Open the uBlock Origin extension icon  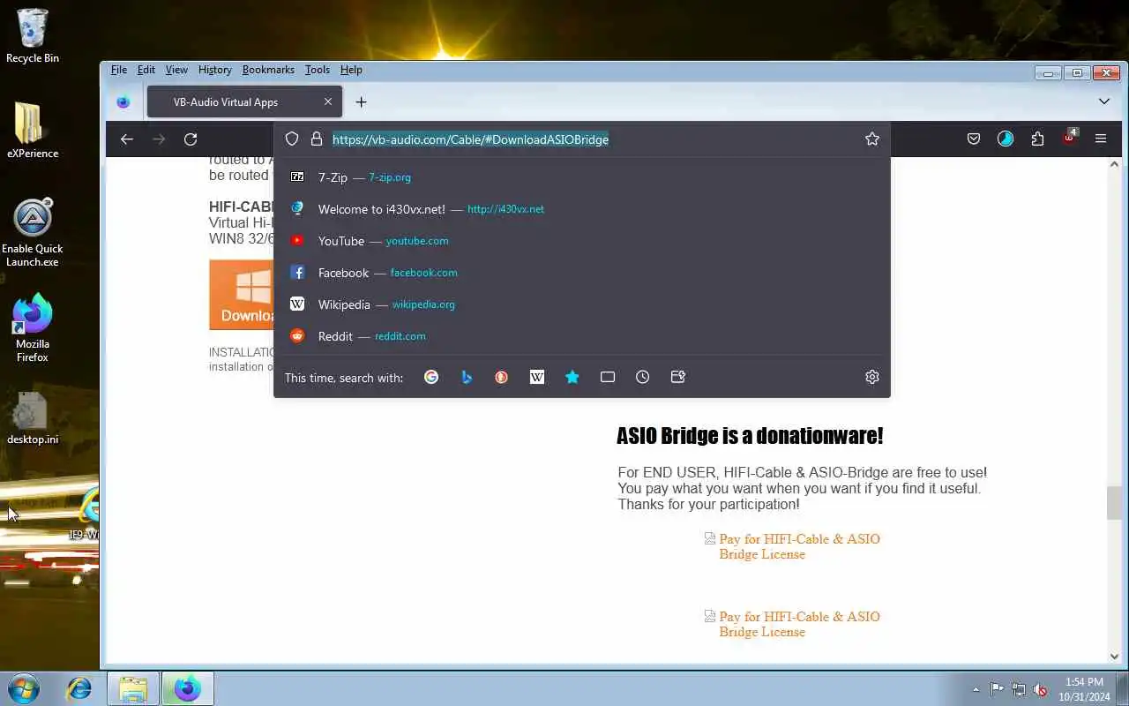[1070, 138]
